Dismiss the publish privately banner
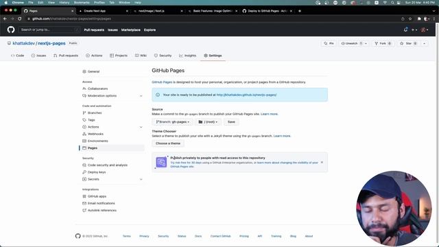The height and width of the screenshot is (247, 439). tap(322, 163)
